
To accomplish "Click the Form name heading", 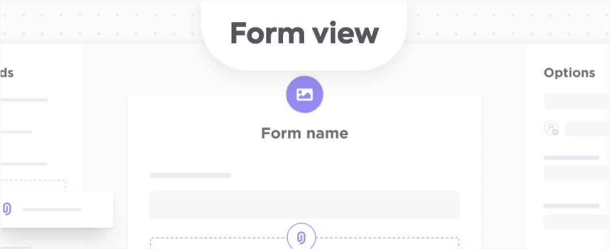I will 304,134.
